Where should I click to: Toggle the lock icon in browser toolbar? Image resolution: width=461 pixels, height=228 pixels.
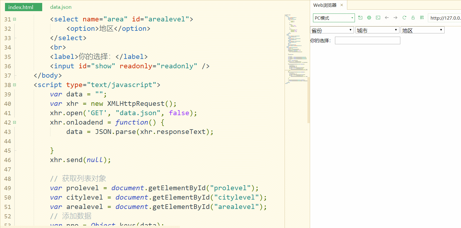tap(413, 18)
